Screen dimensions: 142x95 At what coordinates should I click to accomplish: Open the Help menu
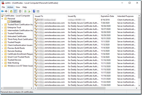pos(25,7)
